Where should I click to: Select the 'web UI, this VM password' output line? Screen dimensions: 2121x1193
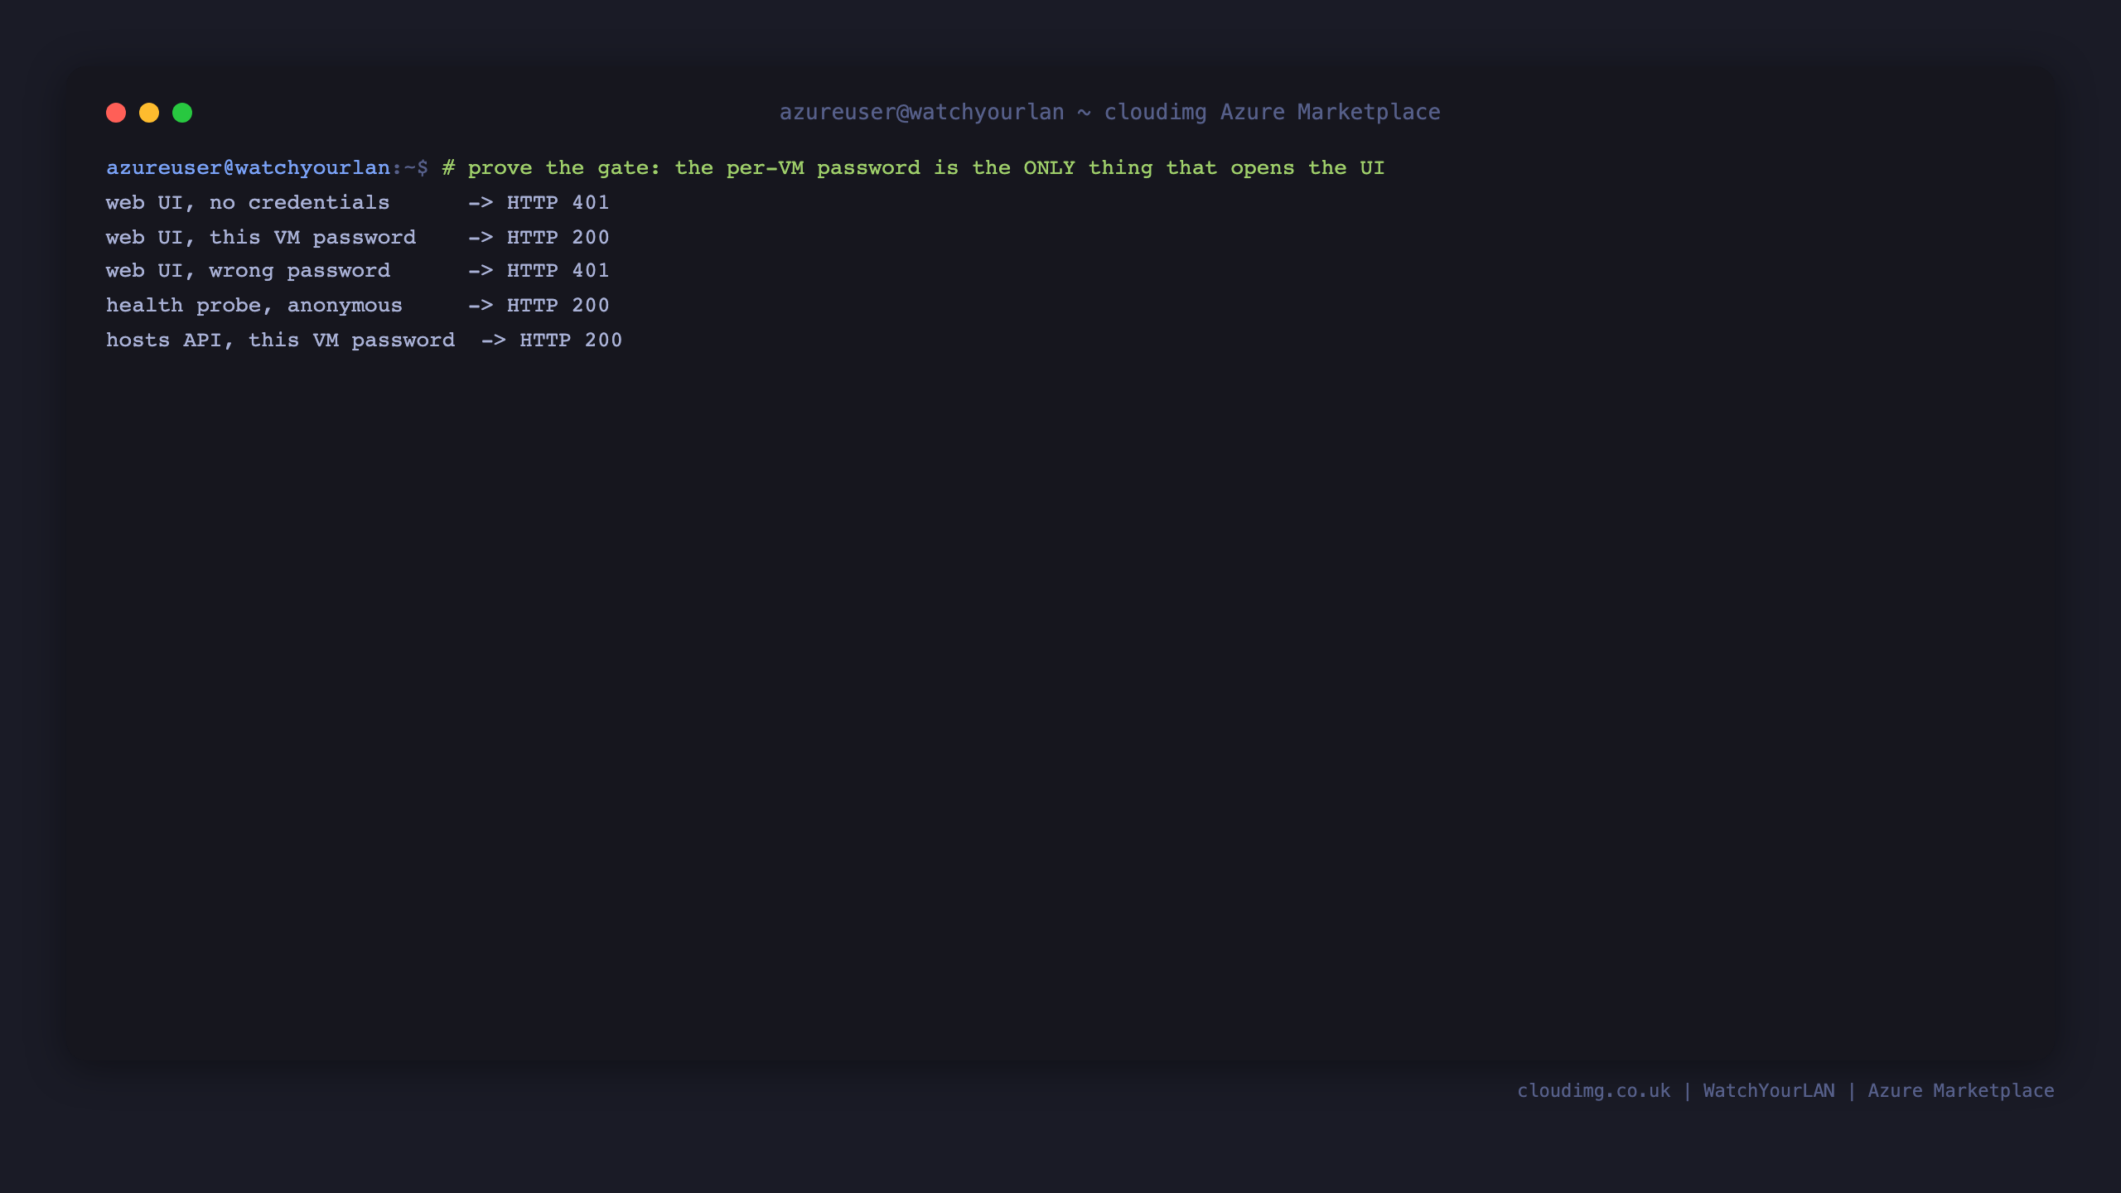pyautogui.click(x=358, y=238)
